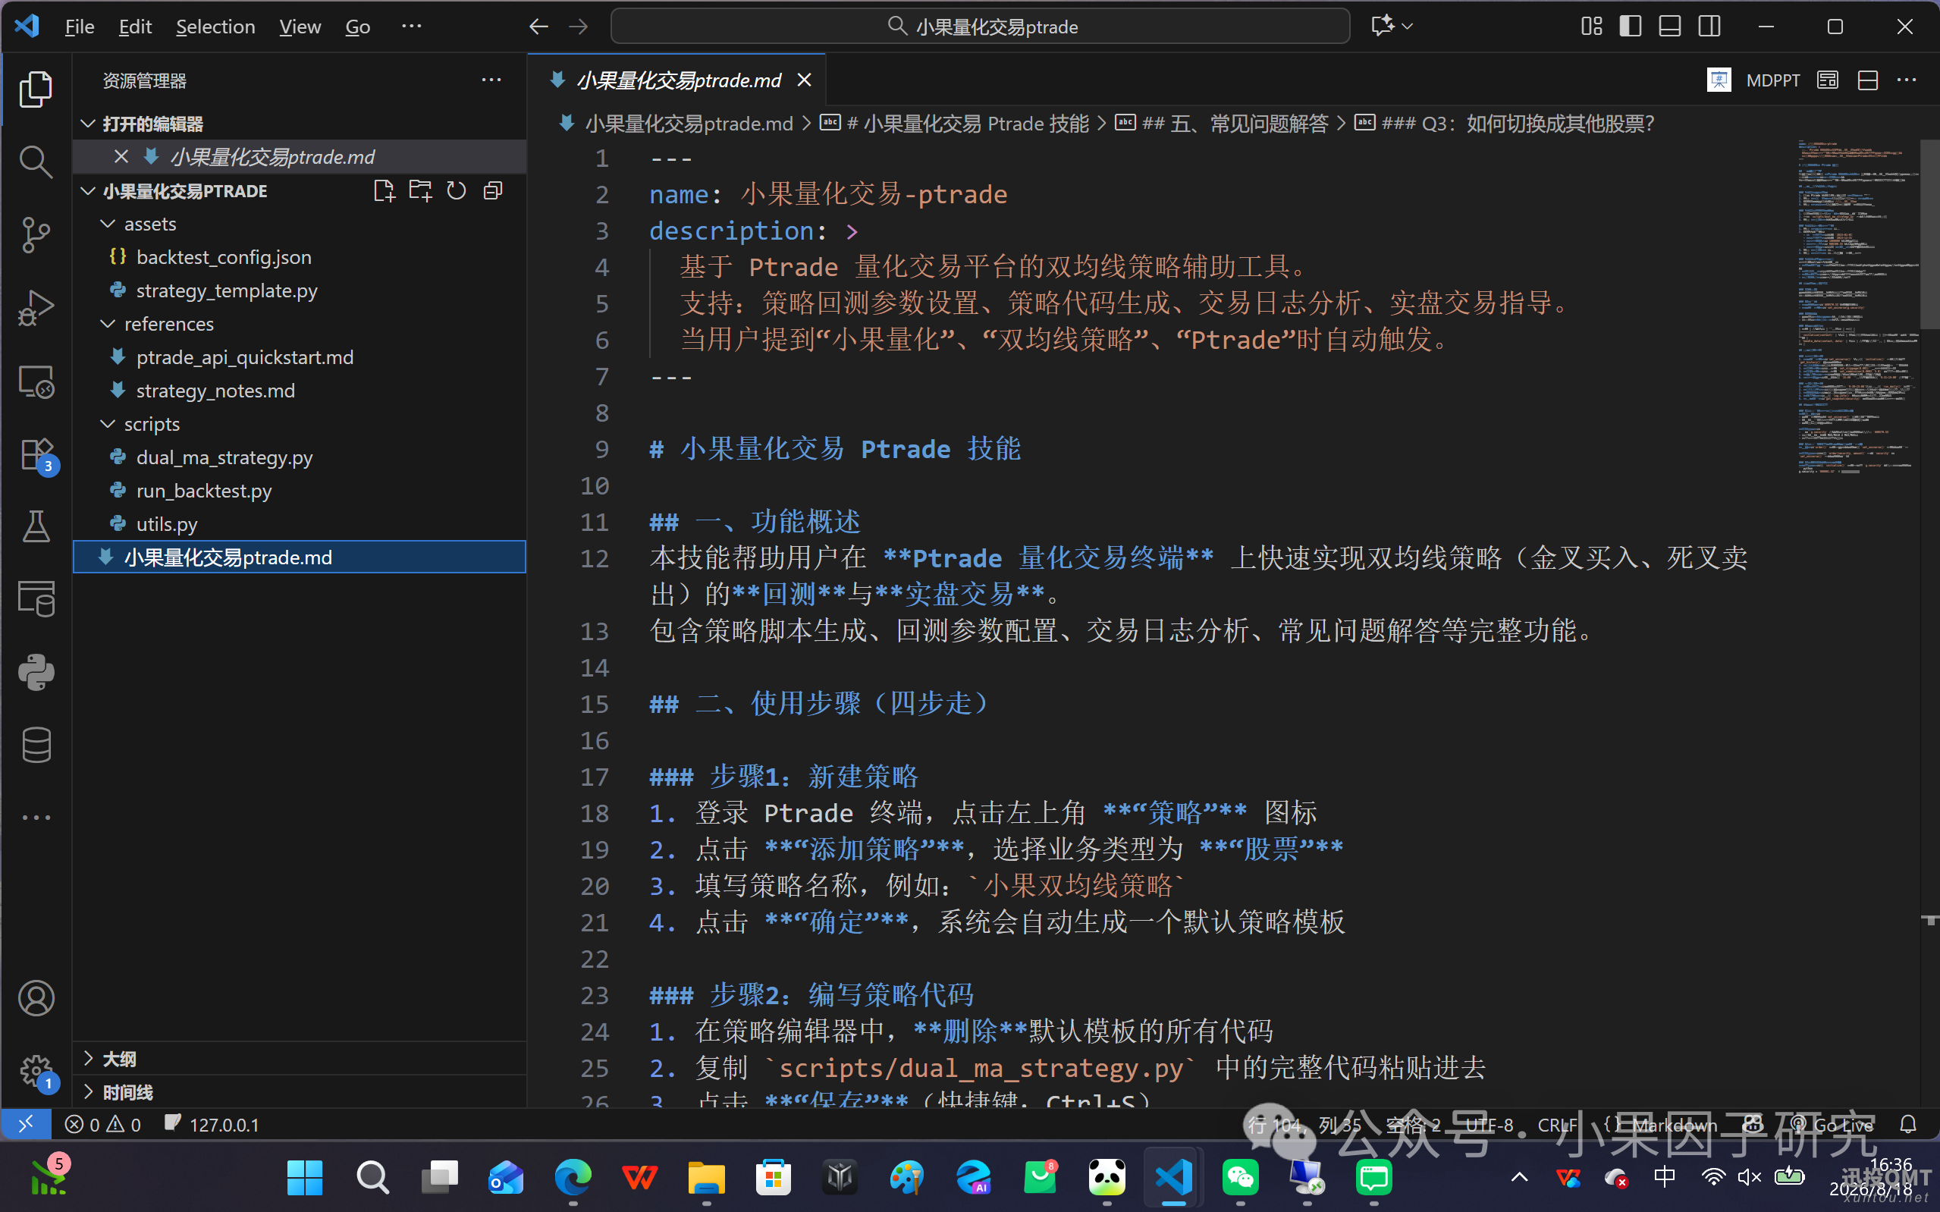Viewport: 1940px width, 1212px height.
Task: Collapse the 打开的编辑器 section
Action: point(300,124)
